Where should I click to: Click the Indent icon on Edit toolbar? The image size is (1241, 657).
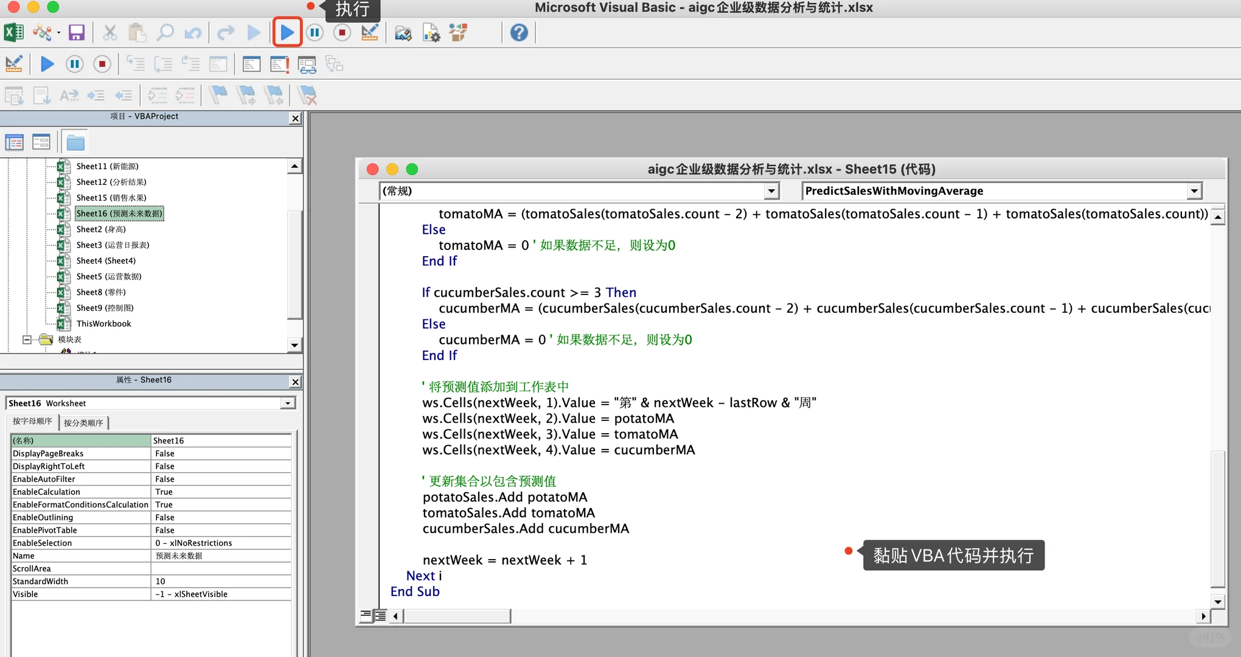pos(96,96)
